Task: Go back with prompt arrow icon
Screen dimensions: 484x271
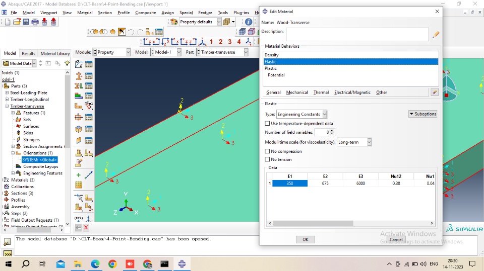Action: click(x=79, y=228)
